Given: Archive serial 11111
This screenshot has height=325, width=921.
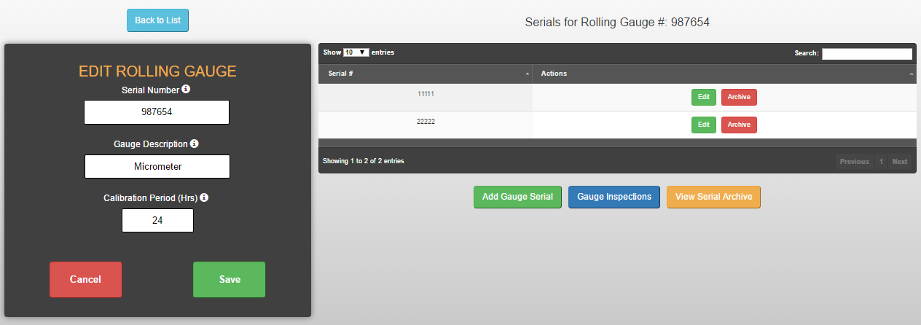Looking at the screenshot, I should [x=739, y=97].
